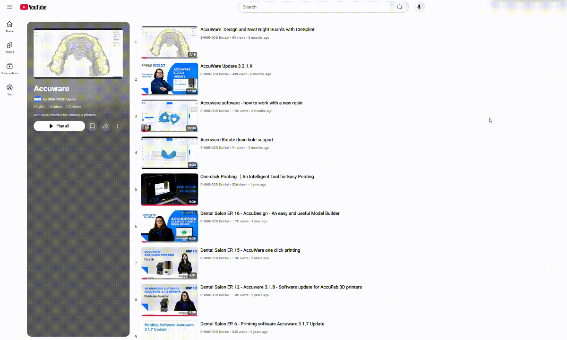This screenshot has width=567, height=340.
Task: Click the YouTube logo
Action: (33, 7)
